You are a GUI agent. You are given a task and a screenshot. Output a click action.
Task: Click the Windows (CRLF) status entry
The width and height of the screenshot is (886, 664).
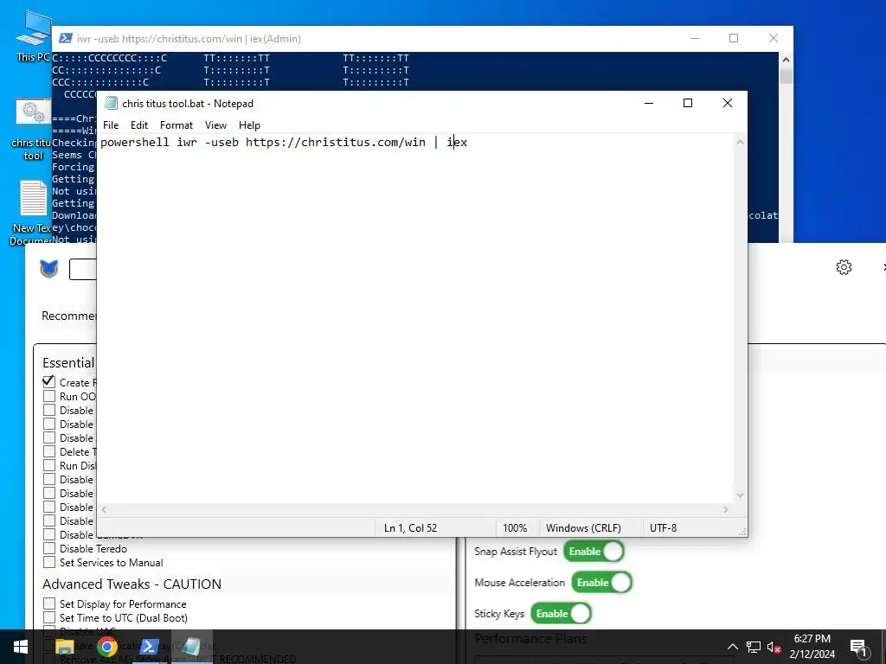[583, 528]
